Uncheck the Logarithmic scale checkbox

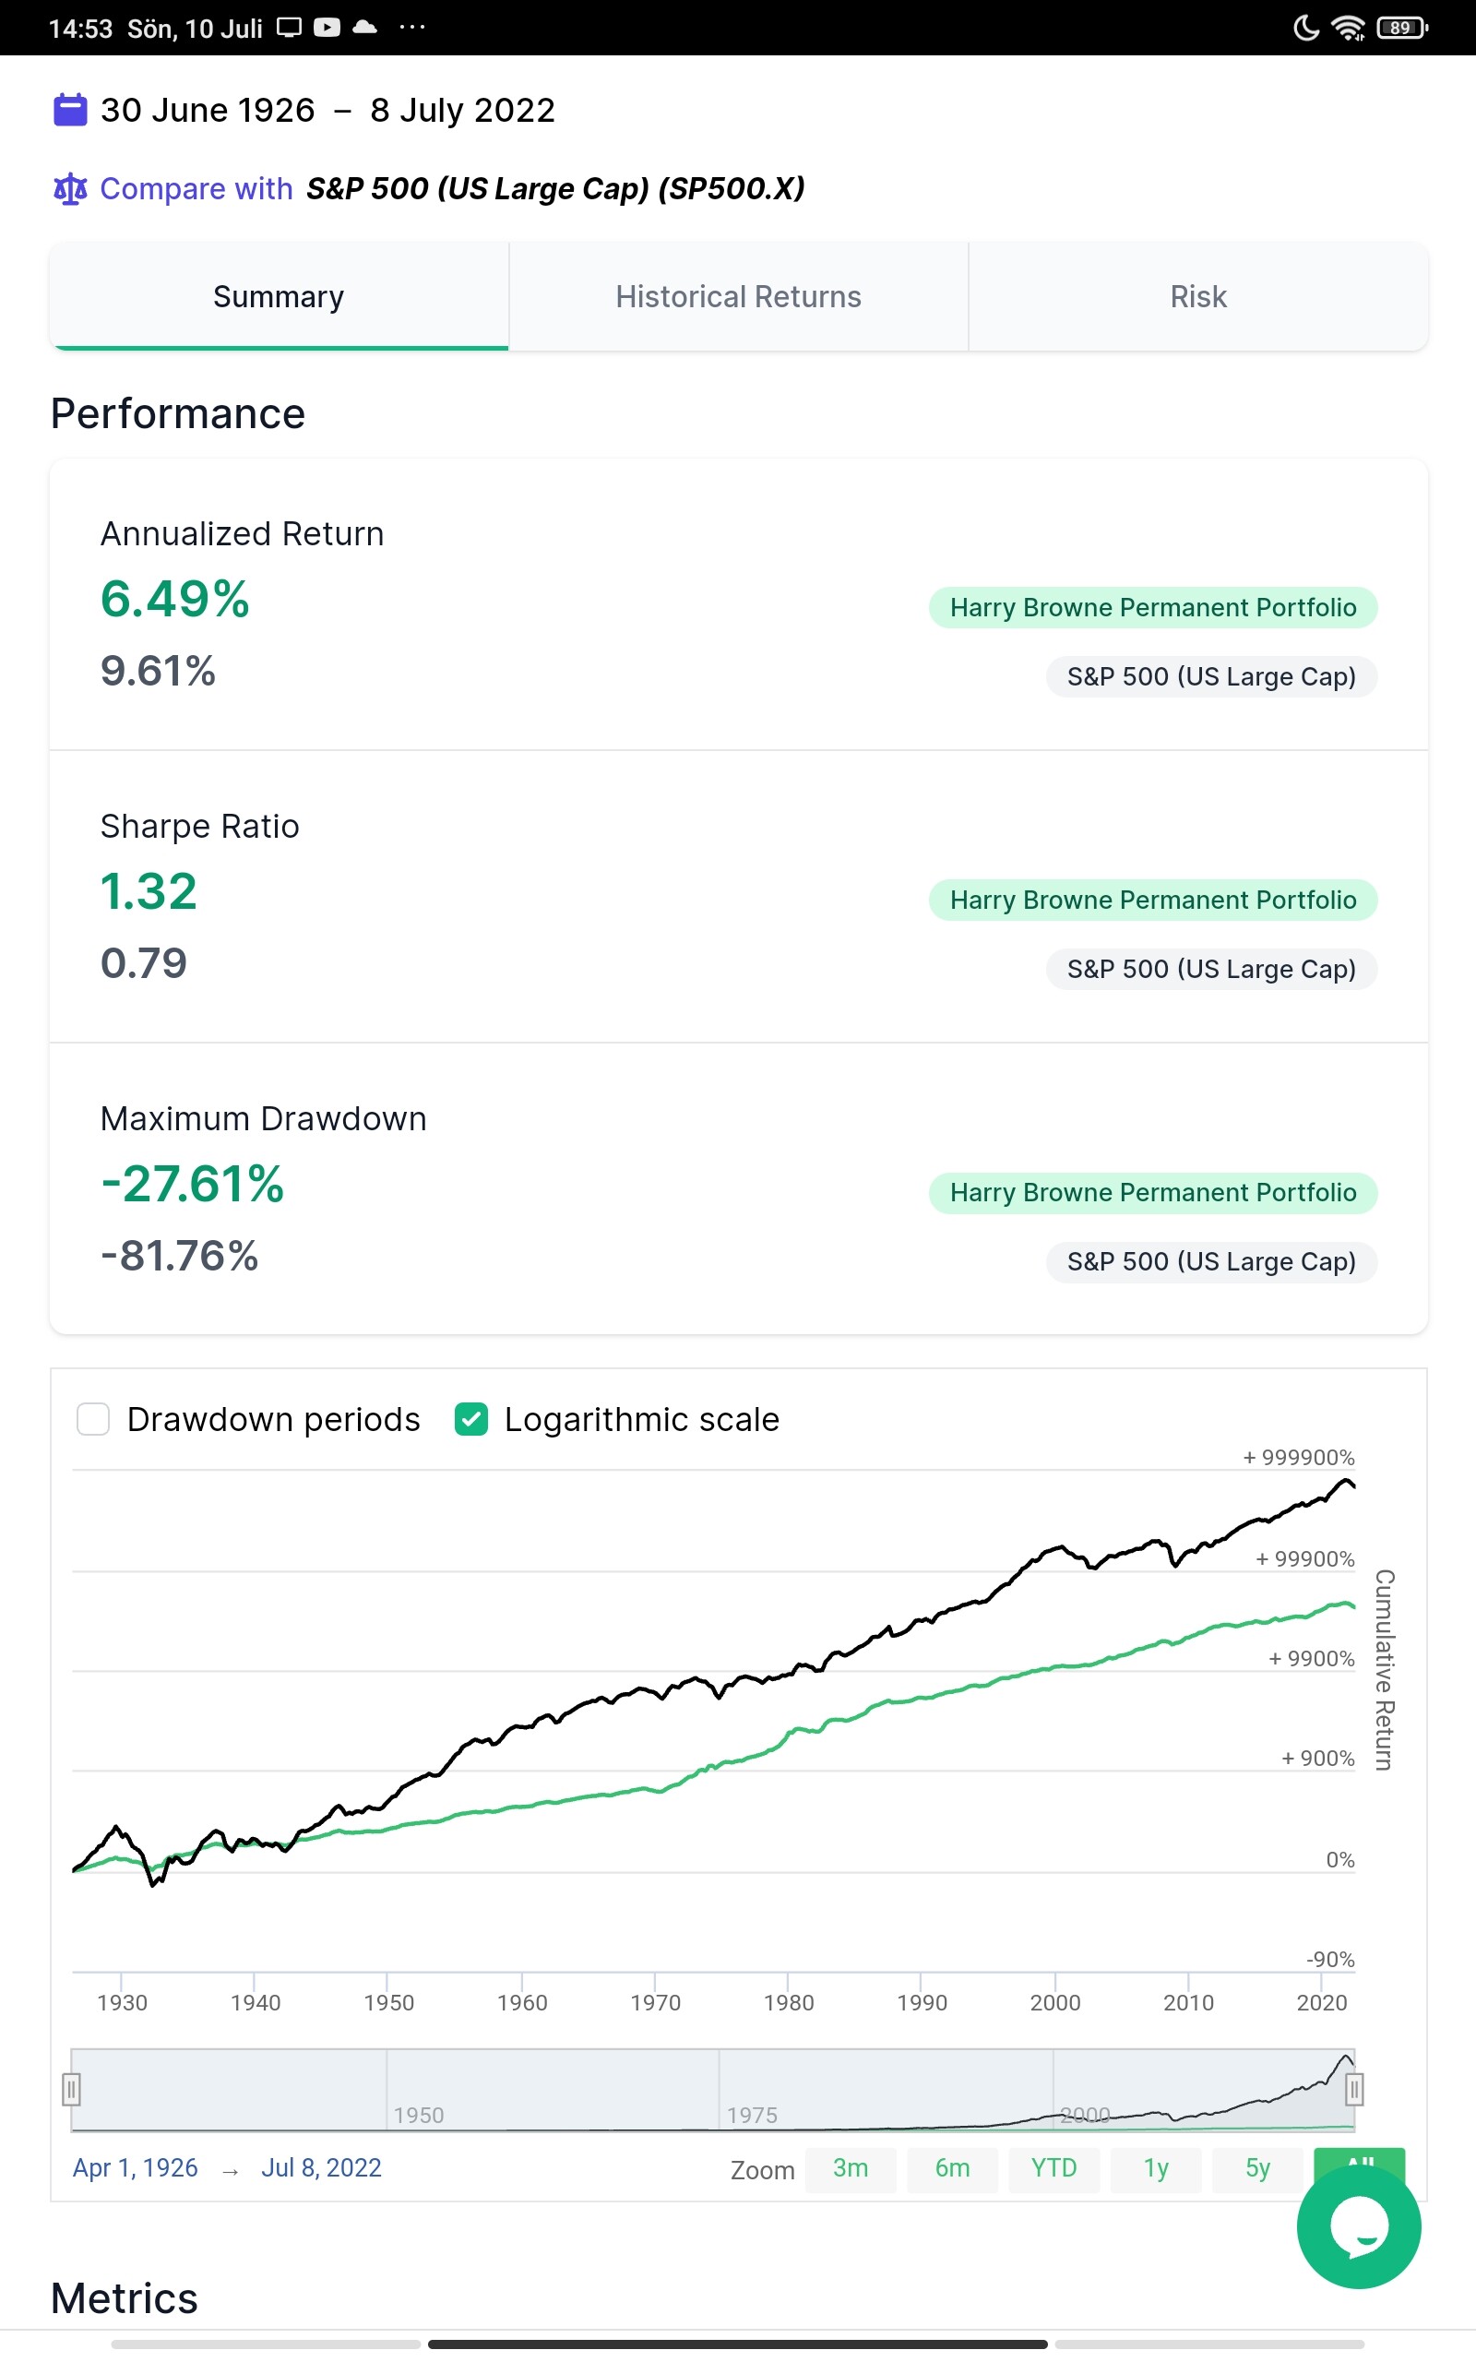pos(471,1419)
